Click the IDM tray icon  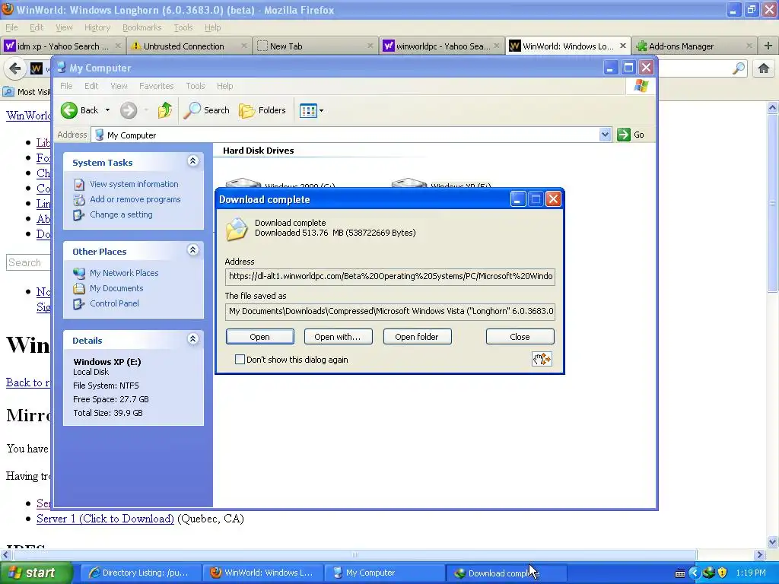tap(708, 573)
